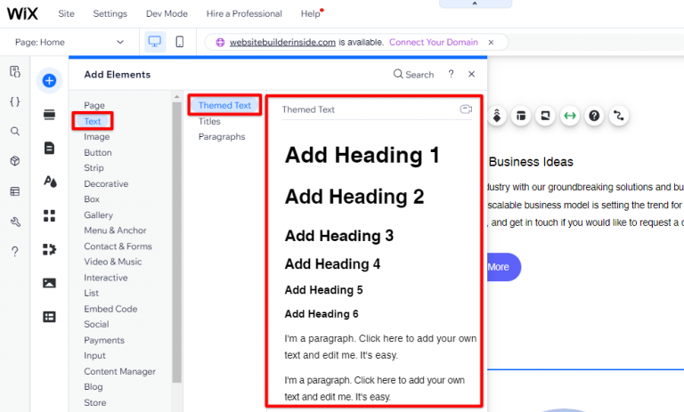Open Site Design paint drop icon
The height and width of the screenshot is (412, 684).
[49, 182]
